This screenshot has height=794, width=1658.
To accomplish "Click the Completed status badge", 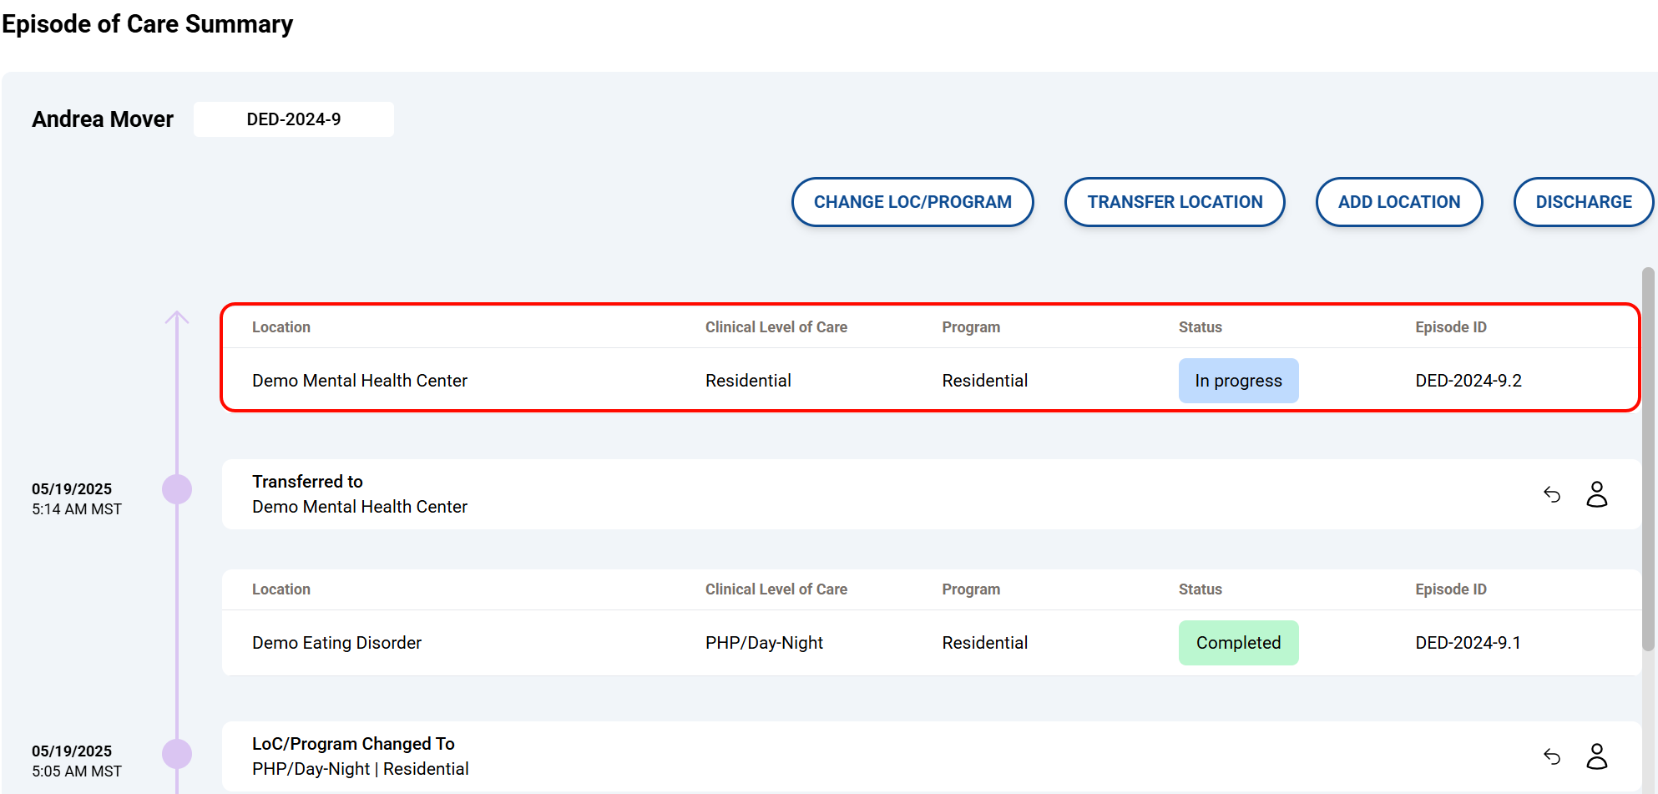I will [1238, 643].
